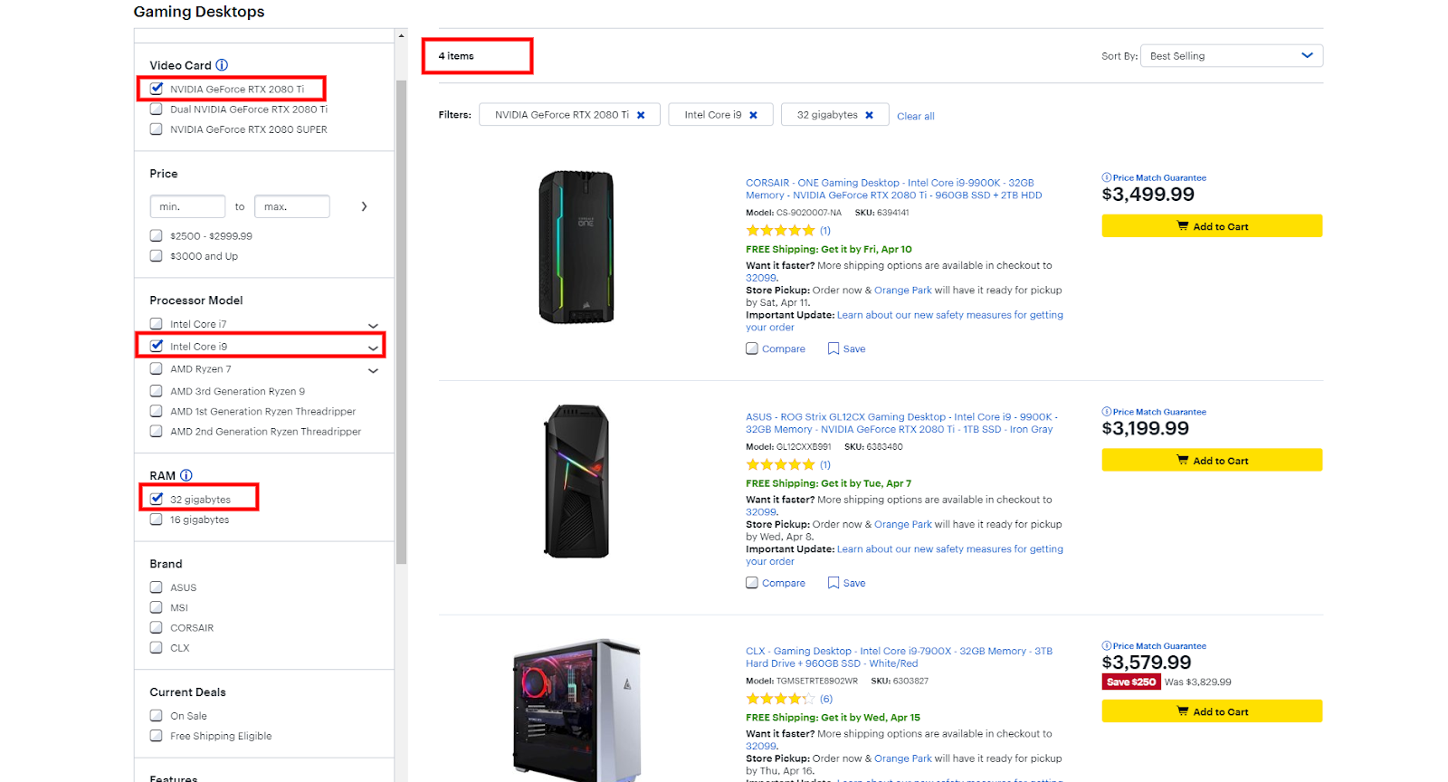The image size is (1448, 782).
Task: Uncheck the 32 gigabytes RAM filter
Action: (157, 499)
